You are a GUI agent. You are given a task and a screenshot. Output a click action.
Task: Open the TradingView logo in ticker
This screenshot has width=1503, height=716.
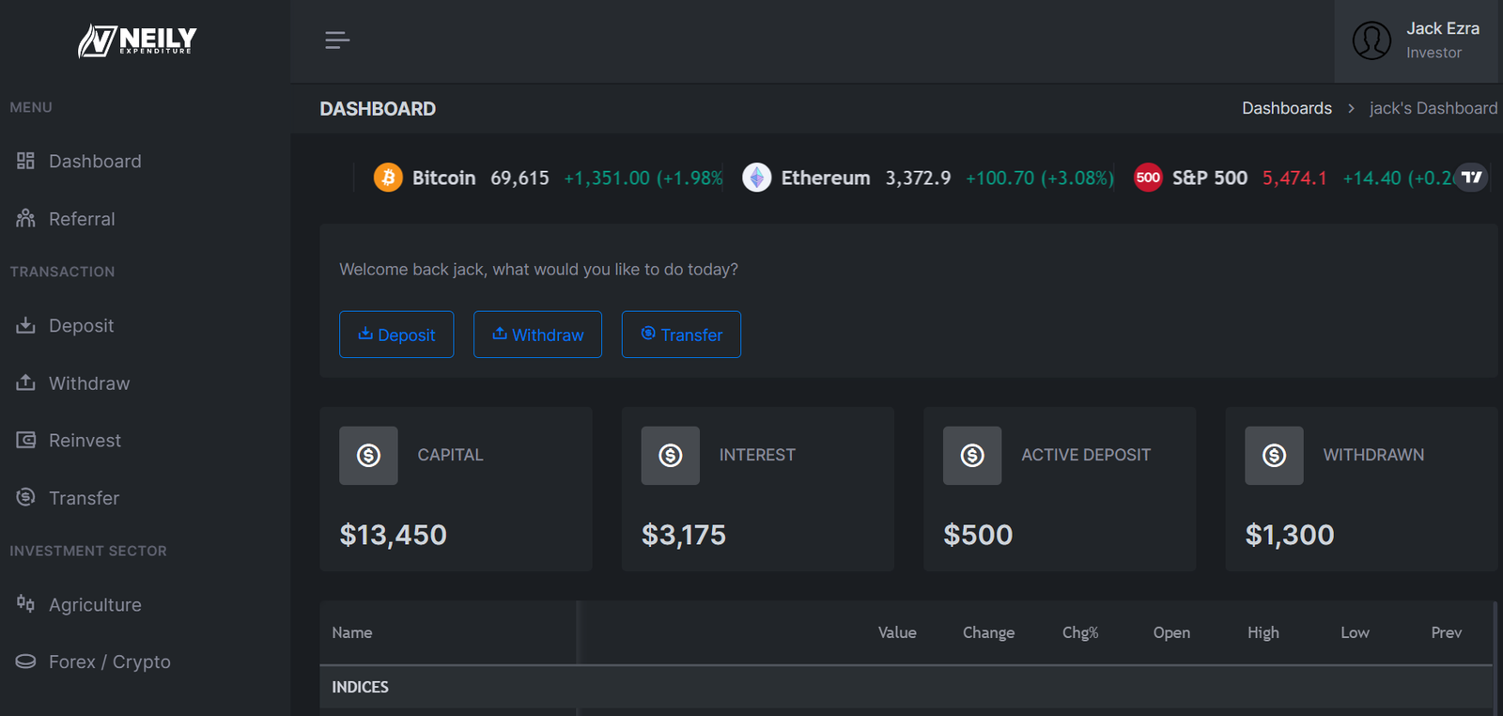[x=1471, y=177]
